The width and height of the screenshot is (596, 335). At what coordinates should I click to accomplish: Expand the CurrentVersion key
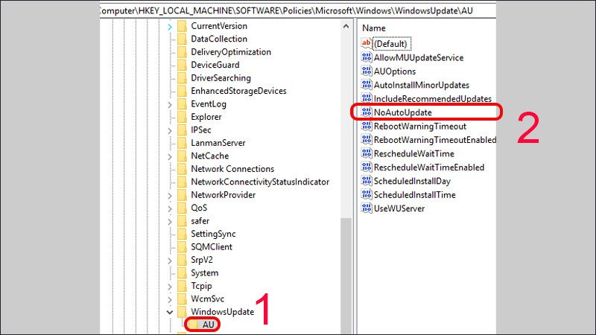pyautogui.click(x=169, y=26)
